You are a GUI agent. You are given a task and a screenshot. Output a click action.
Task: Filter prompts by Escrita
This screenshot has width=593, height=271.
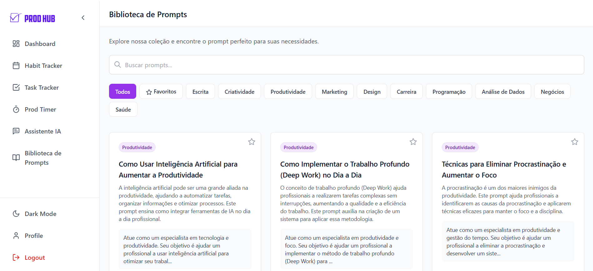pos(200,91)
